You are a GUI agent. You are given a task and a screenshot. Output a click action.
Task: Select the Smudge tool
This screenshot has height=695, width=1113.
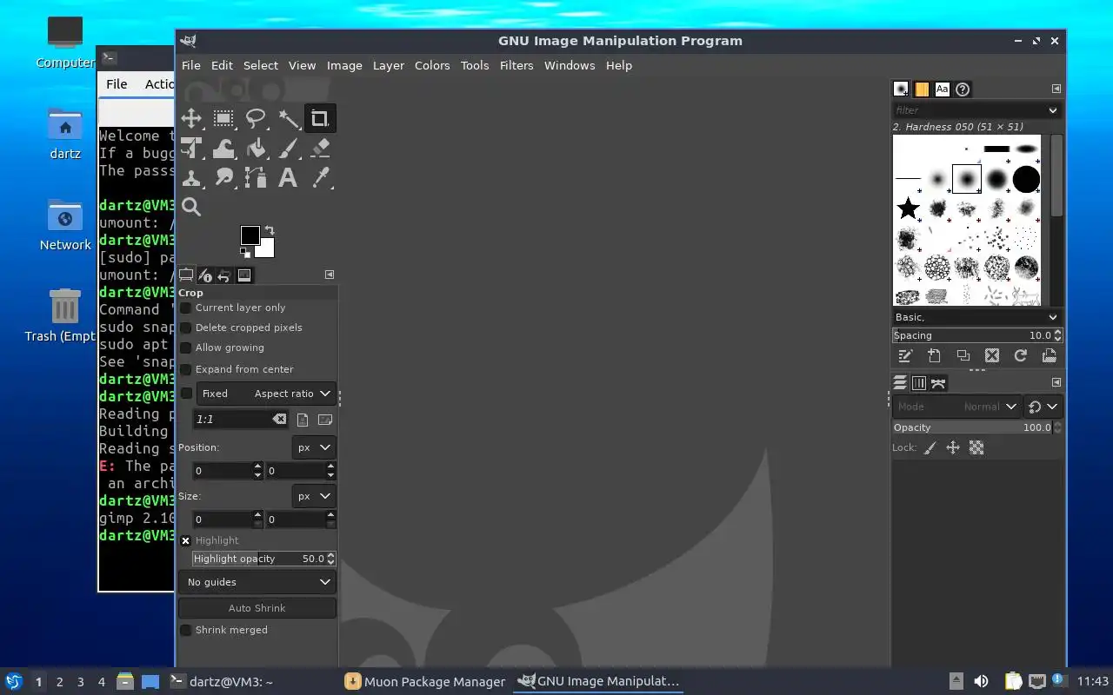223,177
